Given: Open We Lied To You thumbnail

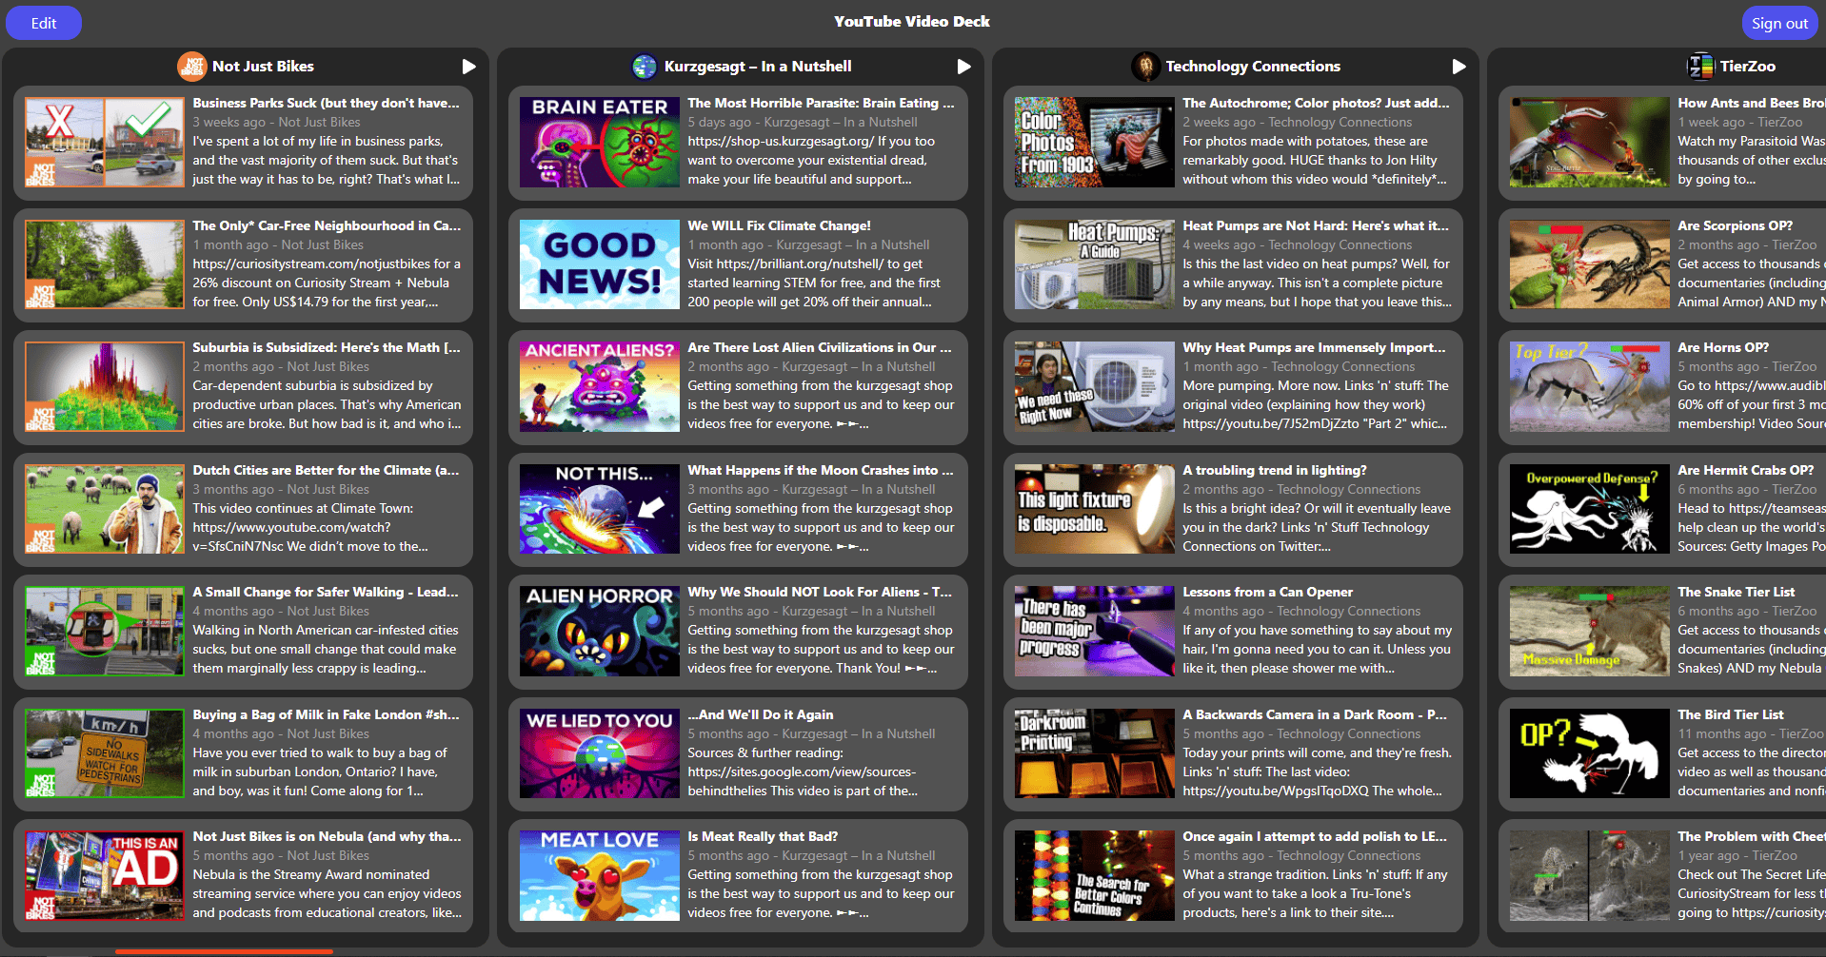Looking at the screenshot, I should pyautogui.click(x=600, y=753).
